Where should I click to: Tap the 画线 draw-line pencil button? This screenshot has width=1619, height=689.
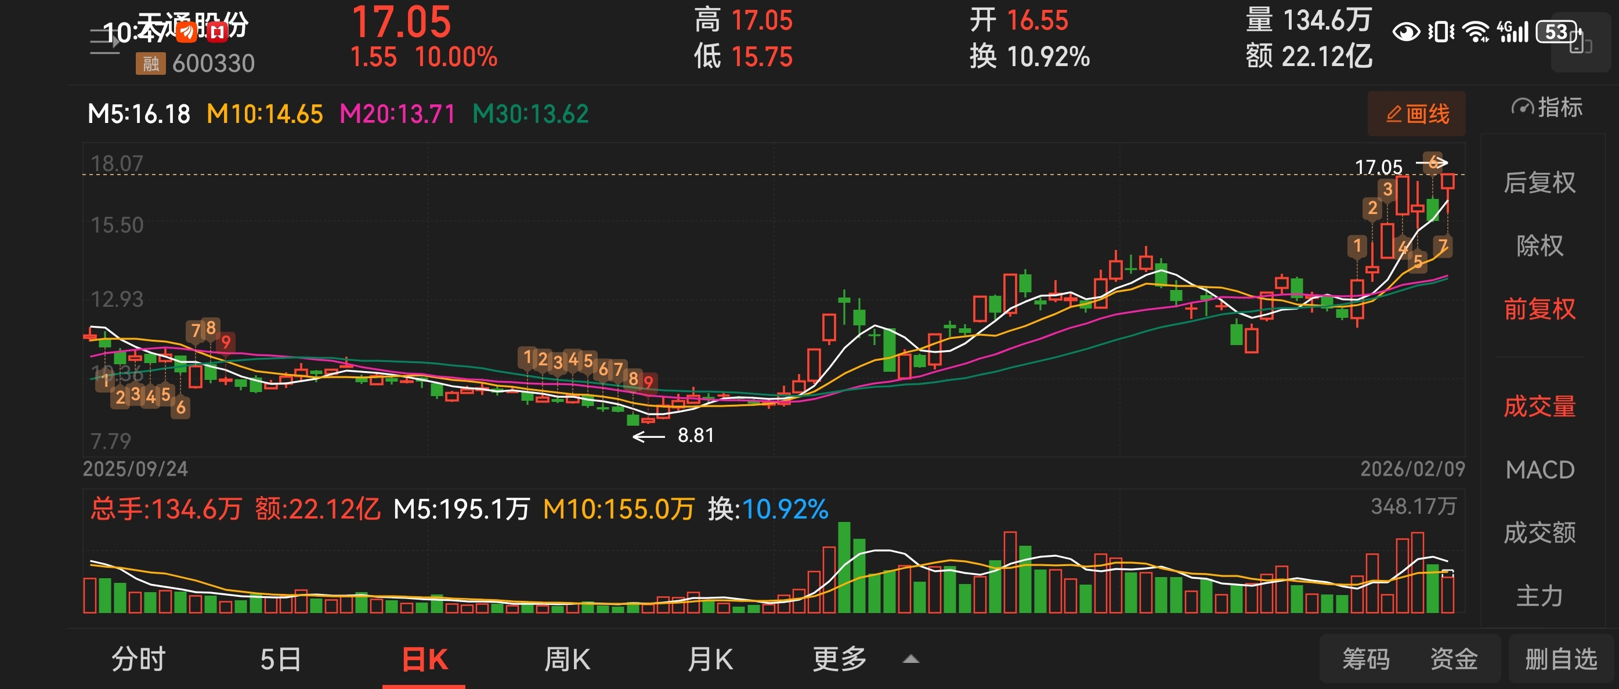point(1416,114)
